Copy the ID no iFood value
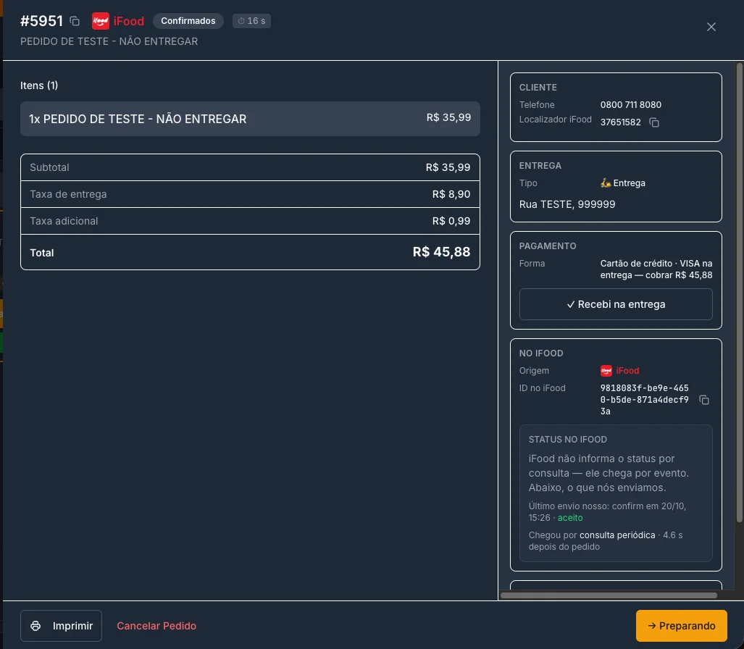 (x=704, y=400)
